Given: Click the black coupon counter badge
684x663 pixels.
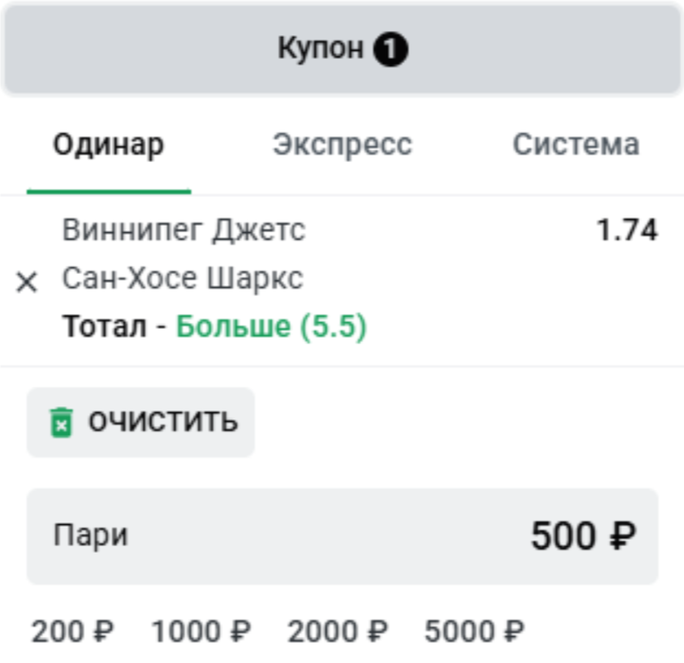Looking at the screenshot, I should coord(391,49).
